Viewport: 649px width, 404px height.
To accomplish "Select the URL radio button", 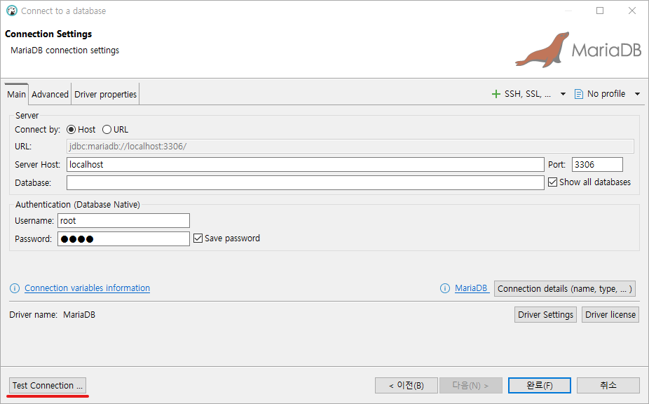I will coord(107,130).
